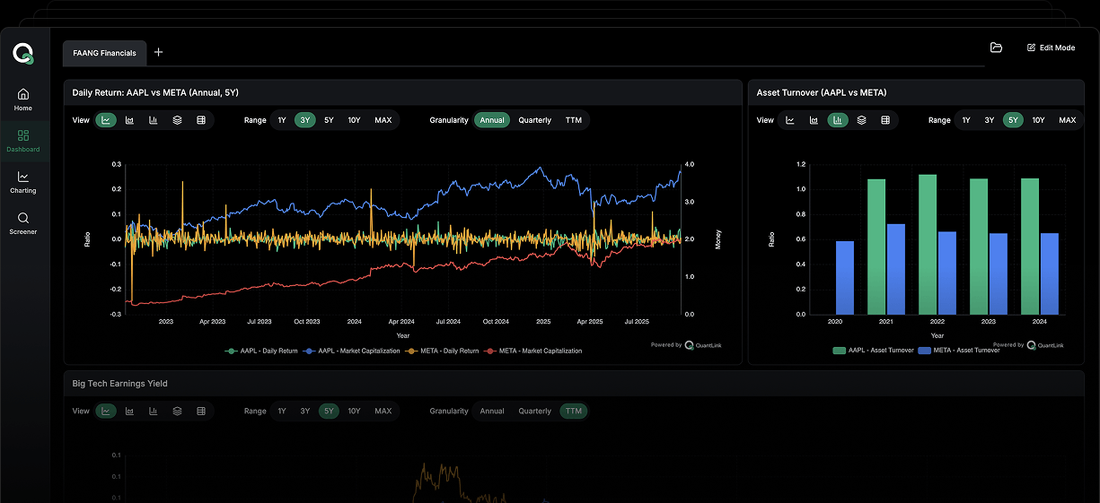
Task: Set Big Tech Earnings Yield range to 3Y
Action: (305, 411)
